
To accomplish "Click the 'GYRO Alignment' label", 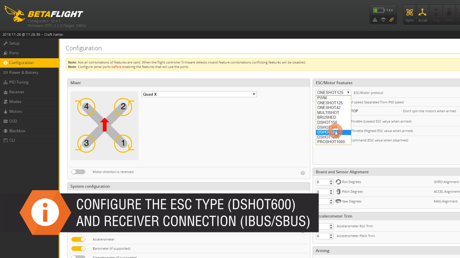I will click(x=446, y=182).
